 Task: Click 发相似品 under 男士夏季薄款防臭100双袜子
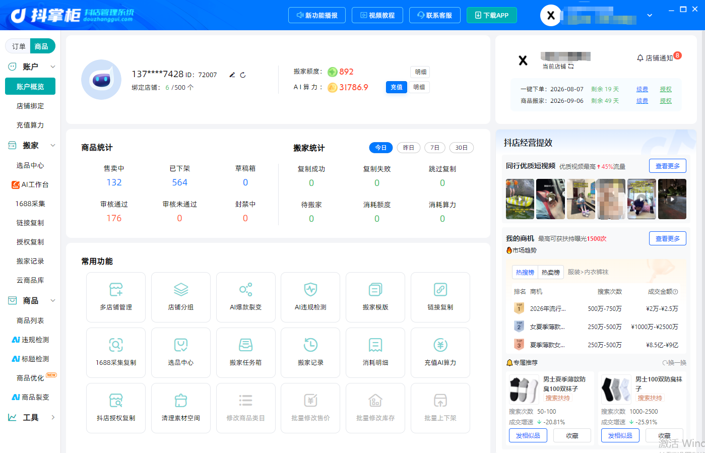(x=528, y=435)
